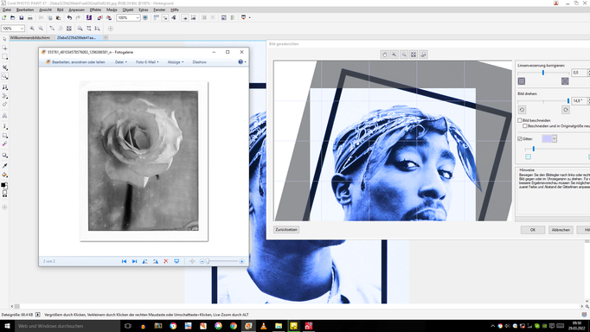Select the Pick tool in toolbox

4,39
